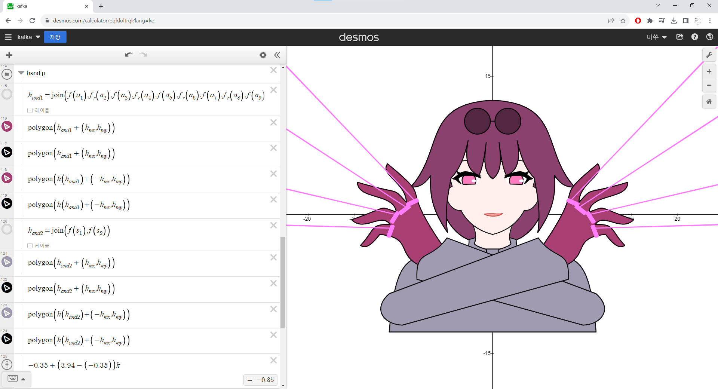Image resolution: width=718 pixels, height=389 pixels.
Task: Open the account dropdown at top right
Action: 657,37
